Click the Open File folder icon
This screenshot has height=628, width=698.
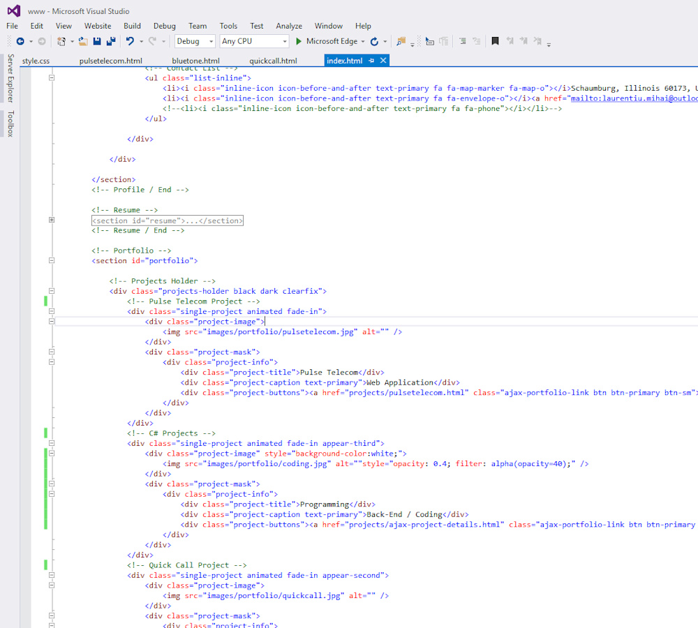(x=83, y=42)
